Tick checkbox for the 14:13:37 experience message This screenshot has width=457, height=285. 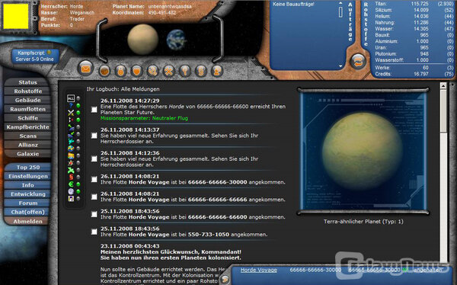click(x=94, y=136)
